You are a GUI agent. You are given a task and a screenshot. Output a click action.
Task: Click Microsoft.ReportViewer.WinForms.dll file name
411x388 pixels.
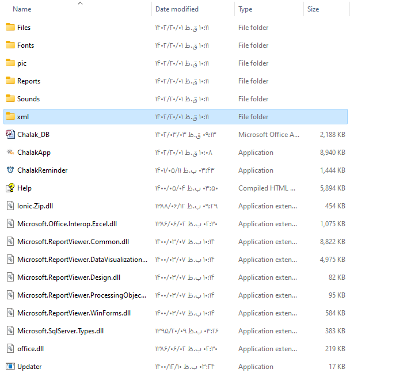pyautogui.click(x=74, y=313)
